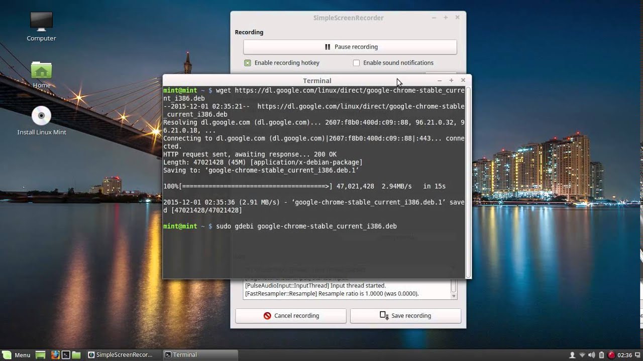Click the 'Length: 47021428 (45M)' line
643x361 pixels.
(x=263, y=162)
